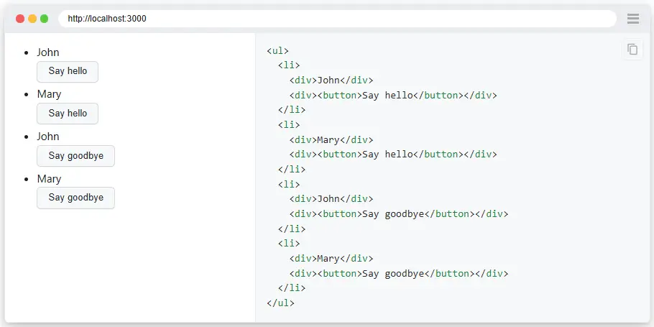Open the browser hamburger menu

[x=633, y=19]
